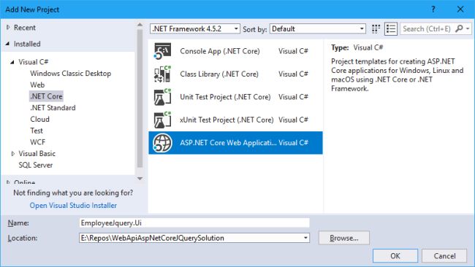Click the category tree scroll down arrow

coord(140,179)
